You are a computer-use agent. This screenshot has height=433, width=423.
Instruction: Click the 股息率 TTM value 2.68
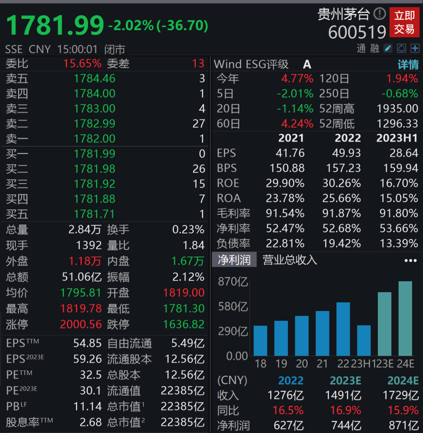click(91, 422)
